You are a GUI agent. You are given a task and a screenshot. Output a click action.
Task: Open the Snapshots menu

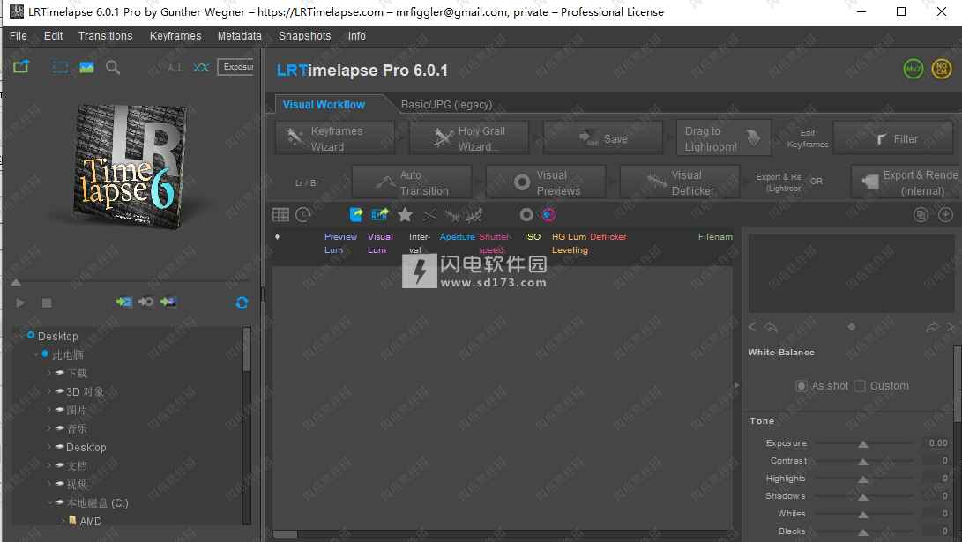(x=305, y=36)
